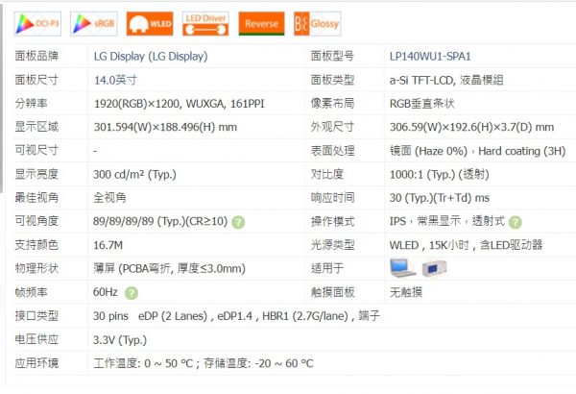
Task: Open help icon beside IPS operating mode
Action: click(516, 222)
